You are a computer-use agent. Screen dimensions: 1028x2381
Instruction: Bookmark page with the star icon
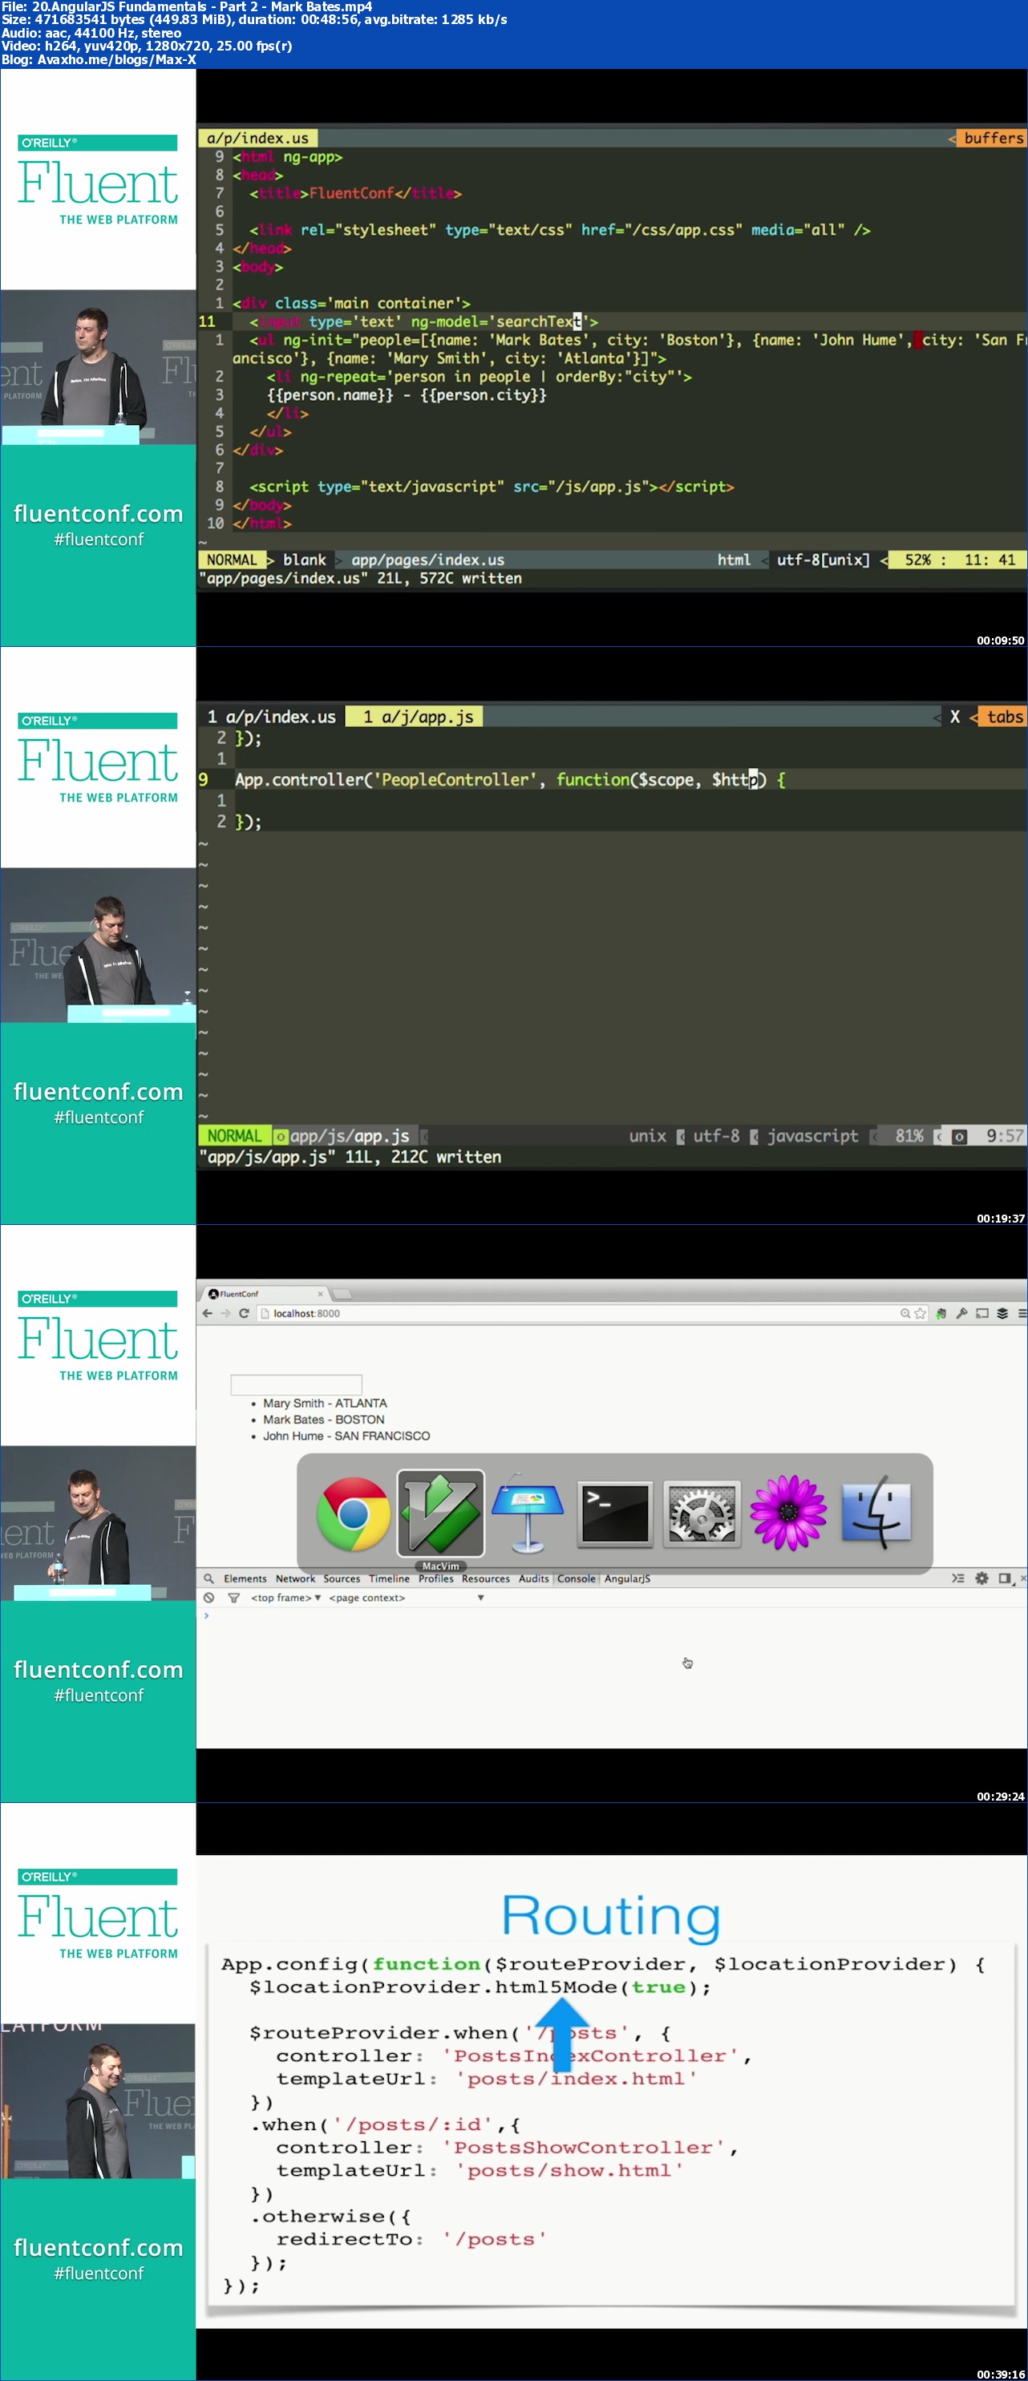(920, 1313)
